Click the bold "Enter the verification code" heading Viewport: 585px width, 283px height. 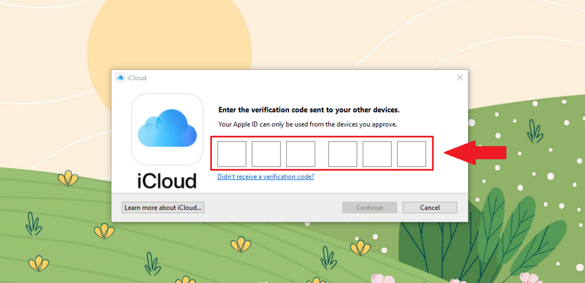pos(309,110)
